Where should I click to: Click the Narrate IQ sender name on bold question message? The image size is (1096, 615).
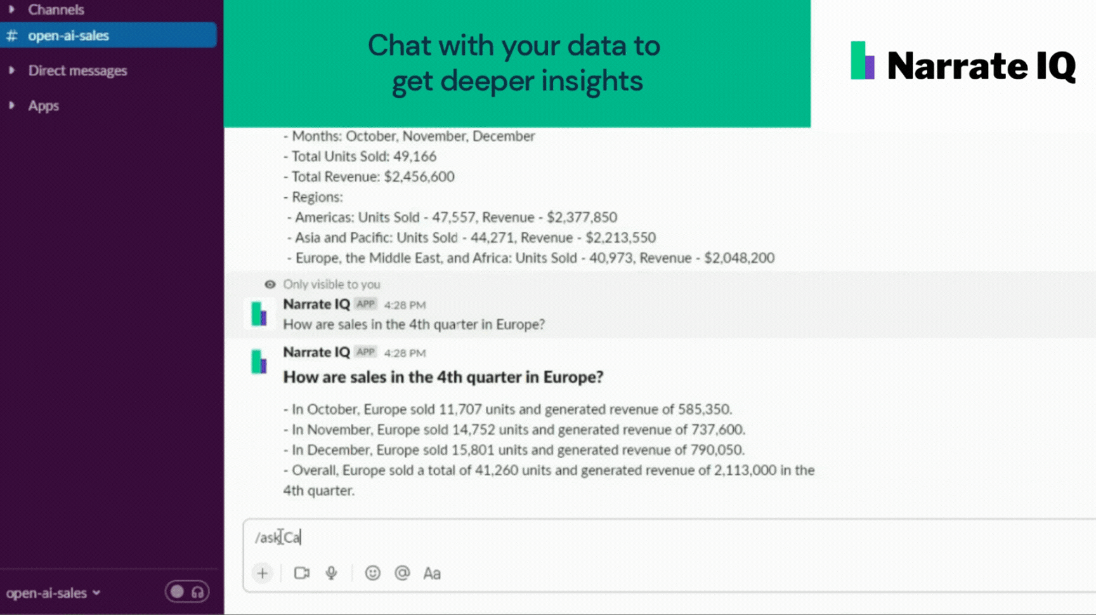pos(316,352)
